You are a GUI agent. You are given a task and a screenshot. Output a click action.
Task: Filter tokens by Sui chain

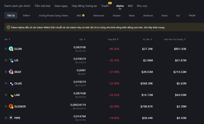click(x=178, y=16)
